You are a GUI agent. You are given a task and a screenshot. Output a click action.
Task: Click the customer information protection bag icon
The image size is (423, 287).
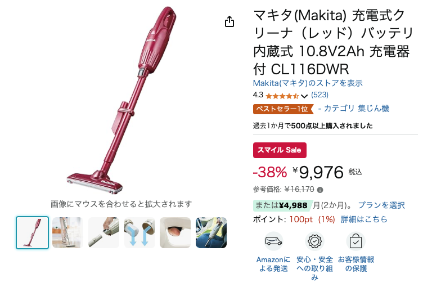click(x=355, y=241)
